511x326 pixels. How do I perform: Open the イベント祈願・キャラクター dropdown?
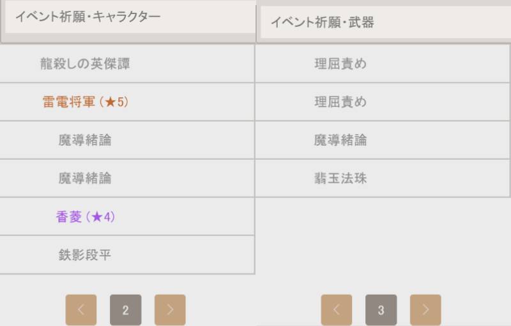pyautogui.click(x=130, y=17)
